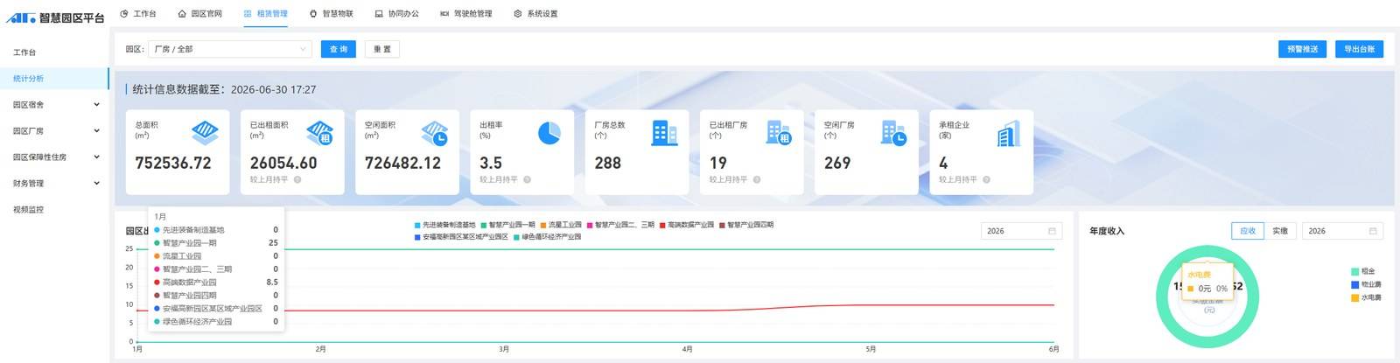Click help icon under 已出租厂房 card
This screenshot has height=363, width=1400.
point(757,179)
